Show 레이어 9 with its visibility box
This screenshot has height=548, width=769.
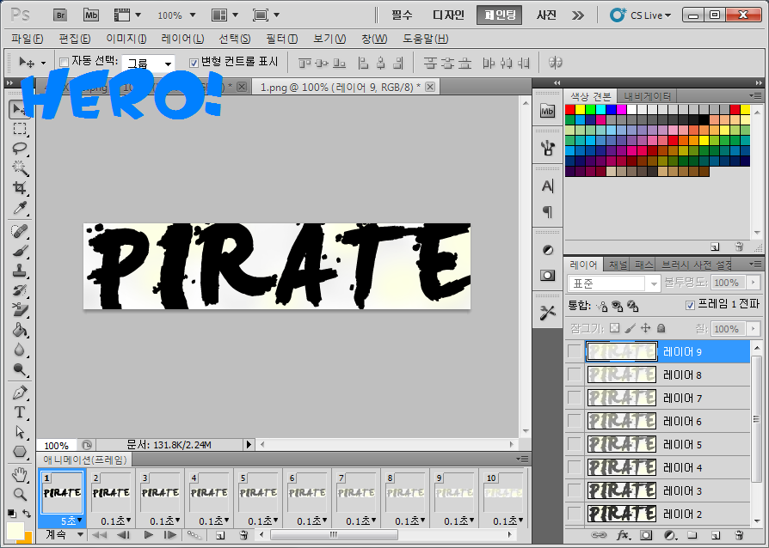click(x=574, y=351)
